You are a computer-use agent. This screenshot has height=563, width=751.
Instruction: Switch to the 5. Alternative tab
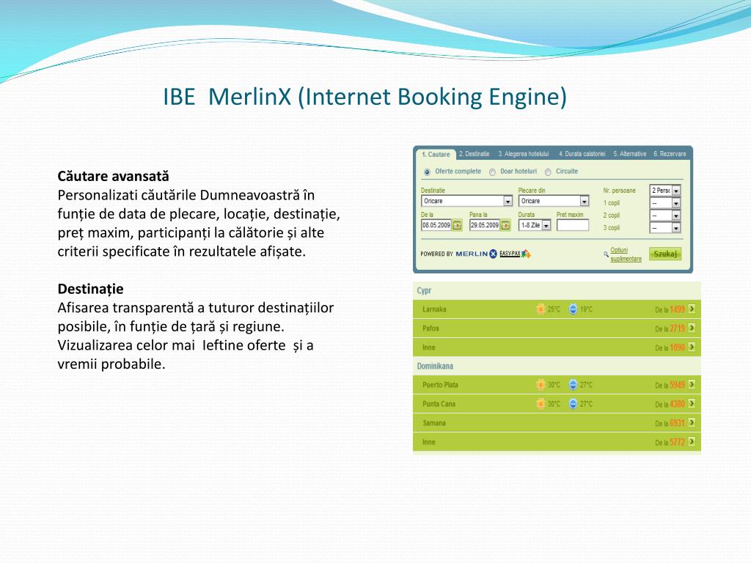point(630,154)
